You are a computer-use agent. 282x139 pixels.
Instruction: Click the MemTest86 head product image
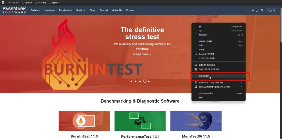196,121
